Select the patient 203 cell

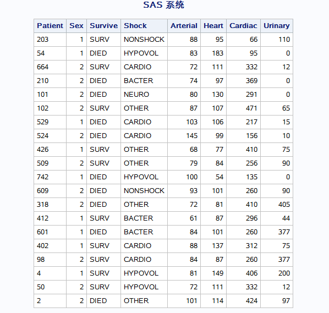click(50, 40)
